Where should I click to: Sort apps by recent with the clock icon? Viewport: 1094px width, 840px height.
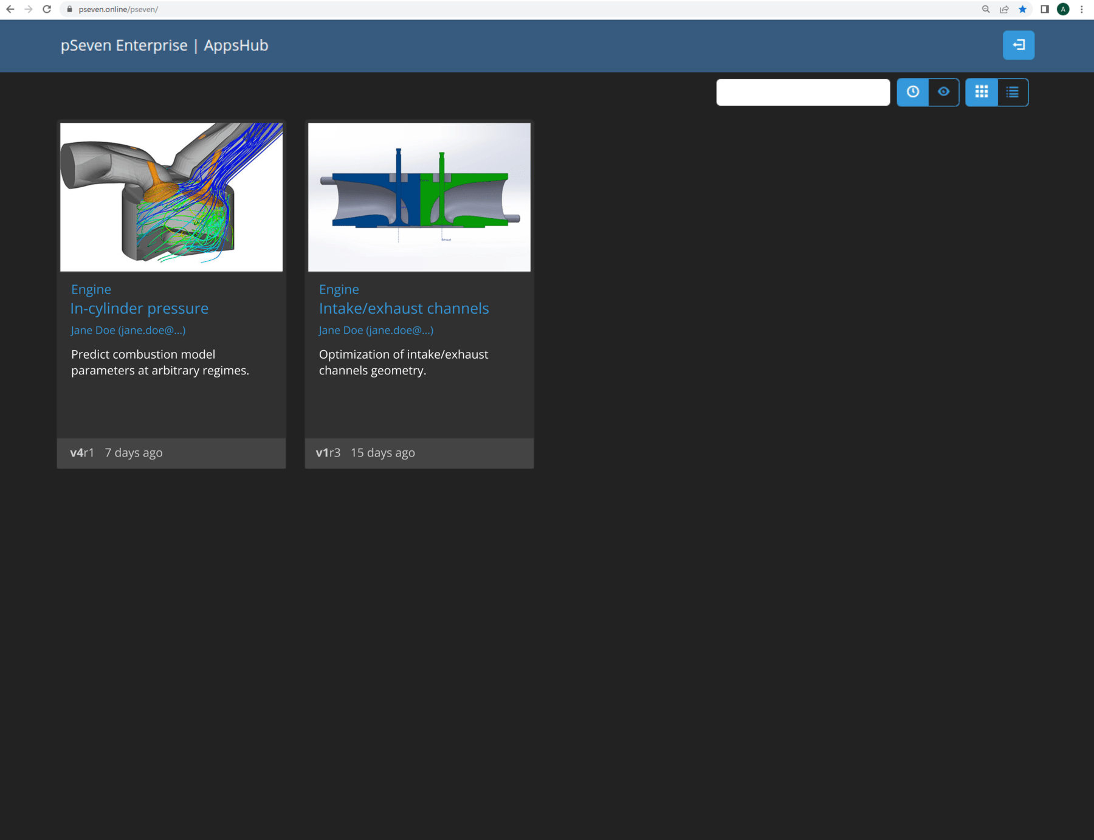coord(913,92)
